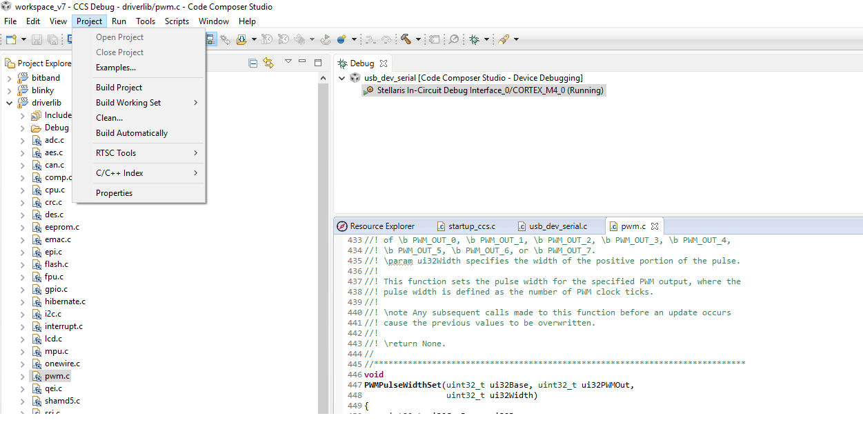Screen dimensions: 863x447
Task: Open the Build Working Set submenu
Action: 139,103
